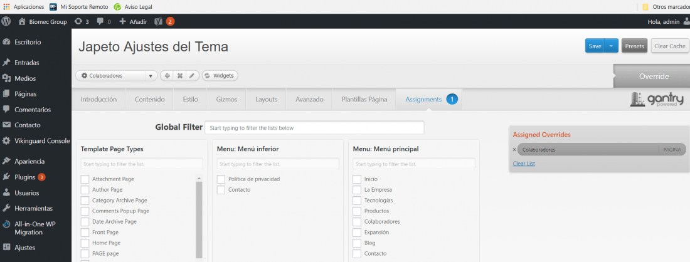Open Herramientas in the sidebar

coord(33,208)
